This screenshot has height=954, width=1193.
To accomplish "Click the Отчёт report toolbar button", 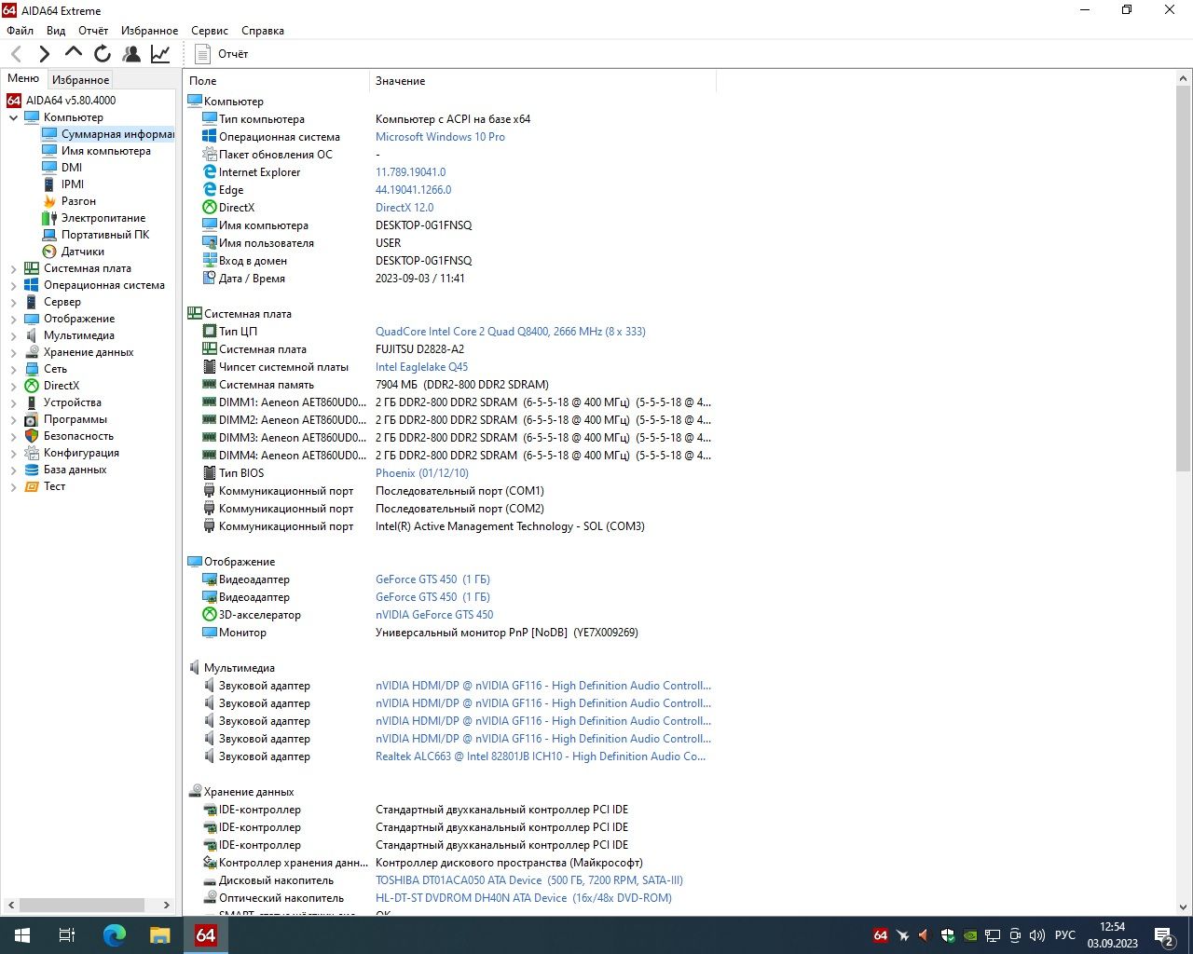I will click(222, 54).
